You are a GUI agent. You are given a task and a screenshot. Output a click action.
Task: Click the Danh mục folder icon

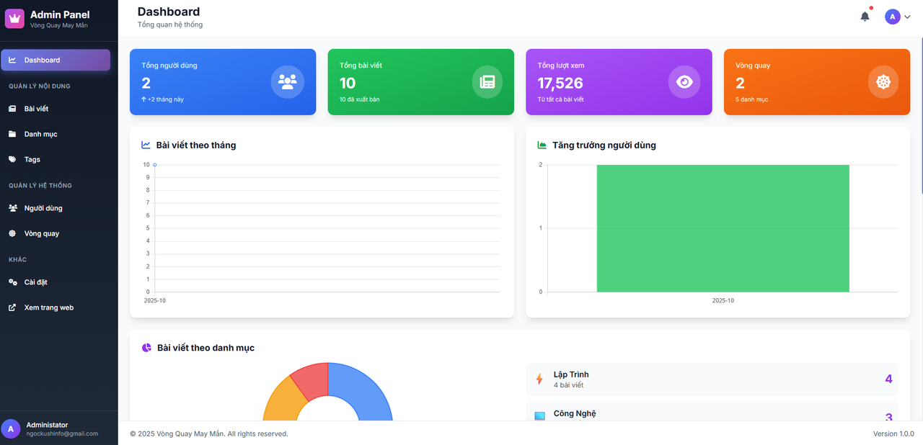[12, 134]
